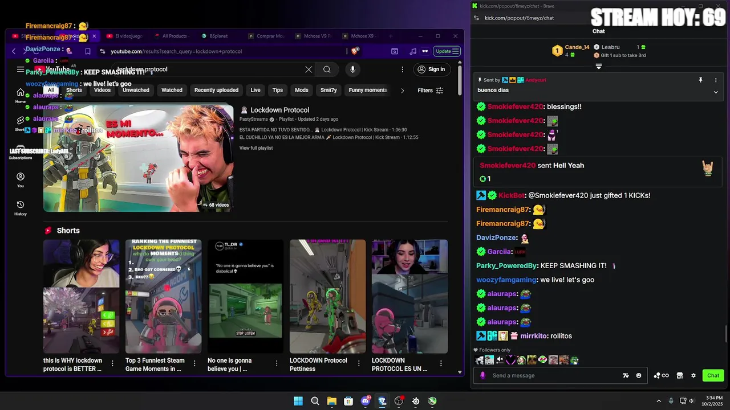The image size is (730, 410).
Task: Open Brave media playlist music icon
Action: pos(413,51)
